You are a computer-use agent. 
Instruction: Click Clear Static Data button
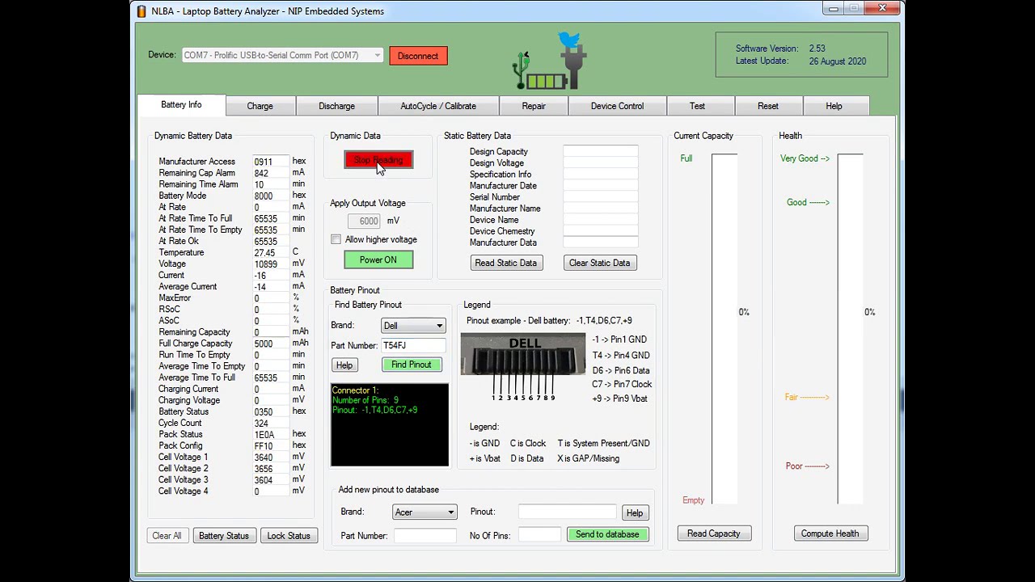pyautogui.click(x=599, y=263)
